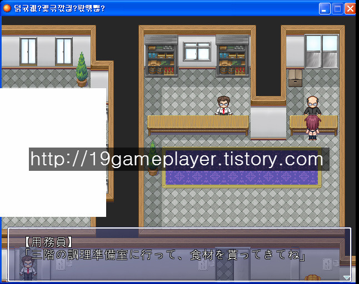
Task: Click the window title text
Action: pos(59,8)
